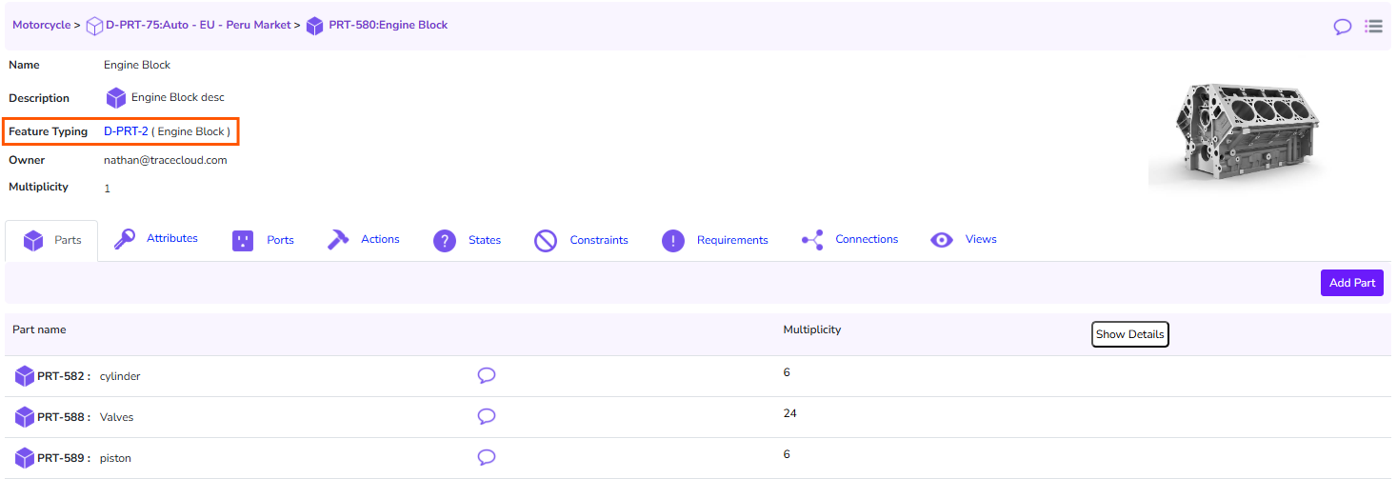Open comments for the Valves part
The height and width of the screenshot is (479, 1397).
(487, 416)
